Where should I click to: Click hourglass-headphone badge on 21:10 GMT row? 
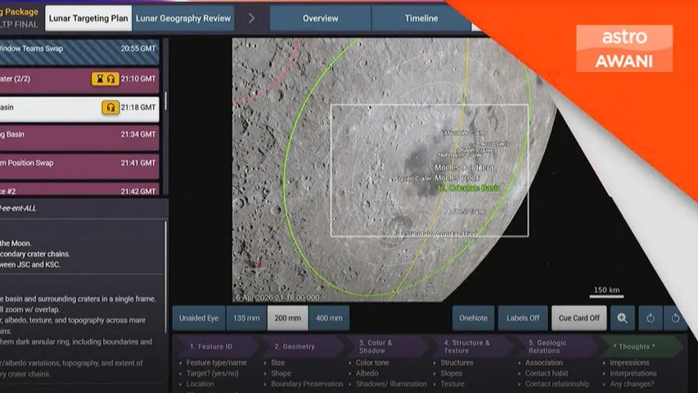click(x=103, y=79)
